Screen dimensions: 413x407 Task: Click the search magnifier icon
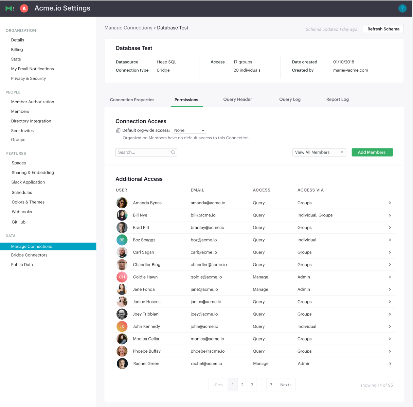173,153
